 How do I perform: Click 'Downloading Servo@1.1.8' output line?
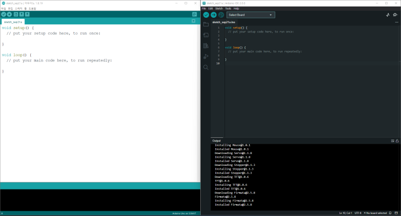coord(233,153)
